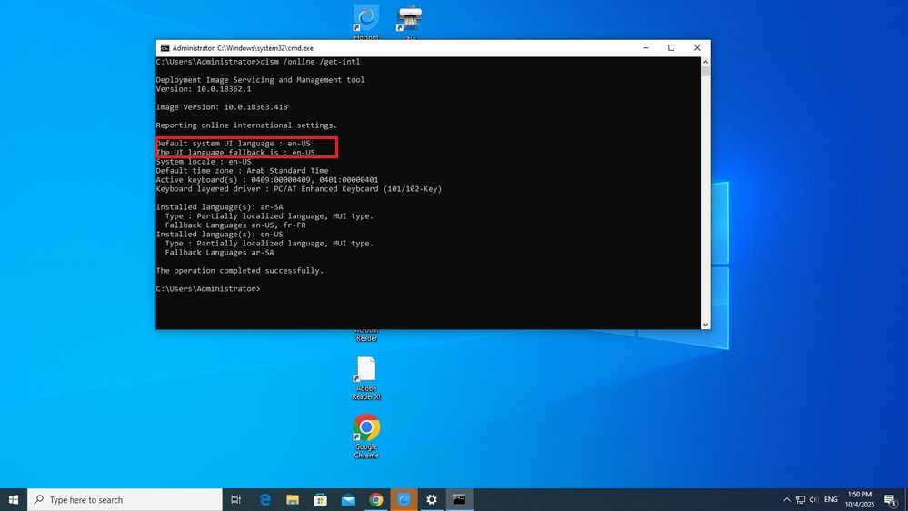
Task: Select Command Prompt taskbar button
Action: 459,499
